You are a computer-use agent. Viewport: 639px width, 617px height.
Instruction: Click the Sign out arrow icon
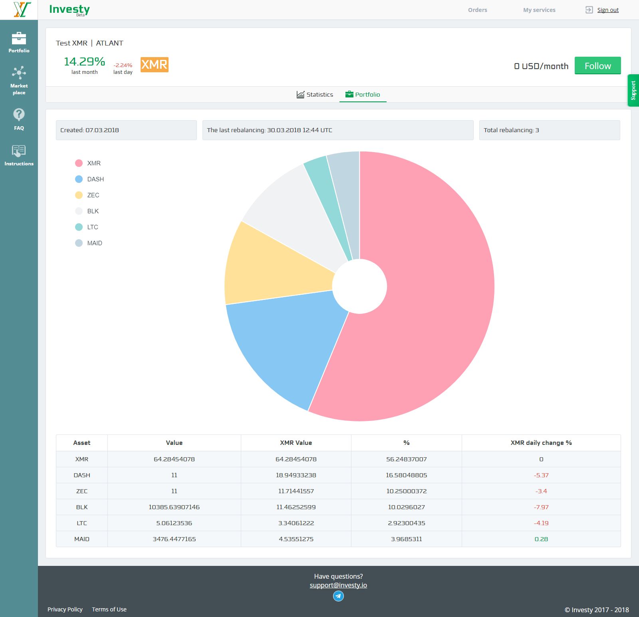pos(589,10)
